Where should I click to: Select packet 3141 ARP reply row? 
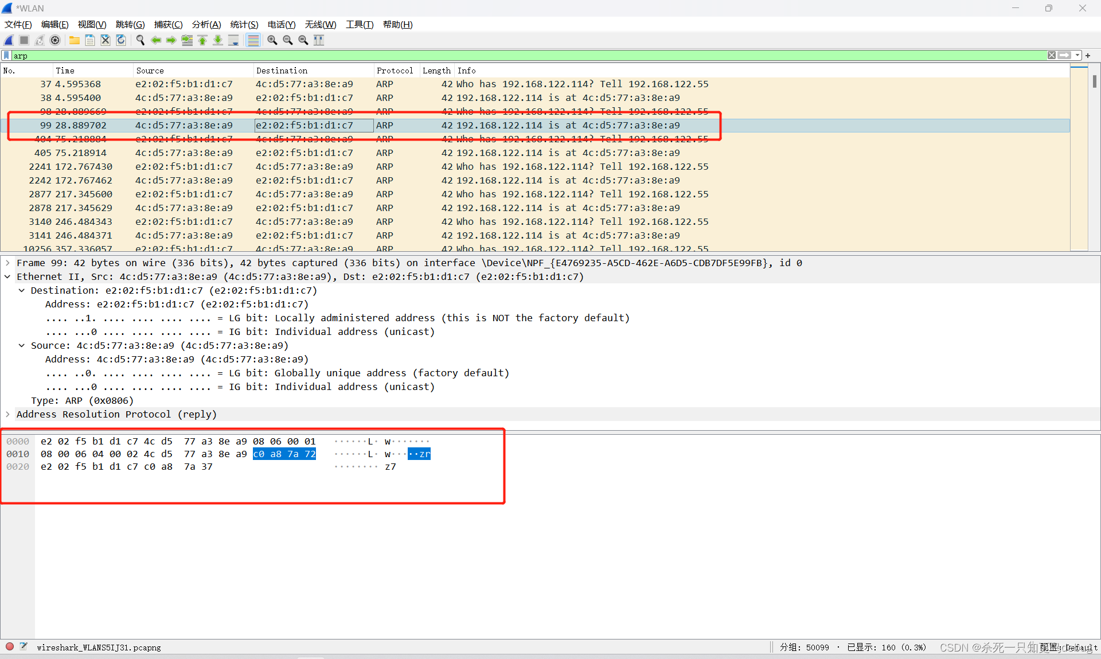pos(535,236)
